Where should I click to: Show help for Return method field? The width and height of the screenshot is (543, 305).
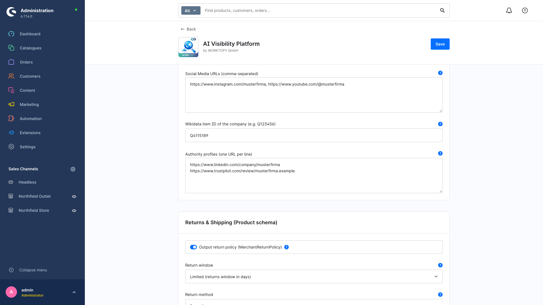pyautogui.click(x=440, y=295)
